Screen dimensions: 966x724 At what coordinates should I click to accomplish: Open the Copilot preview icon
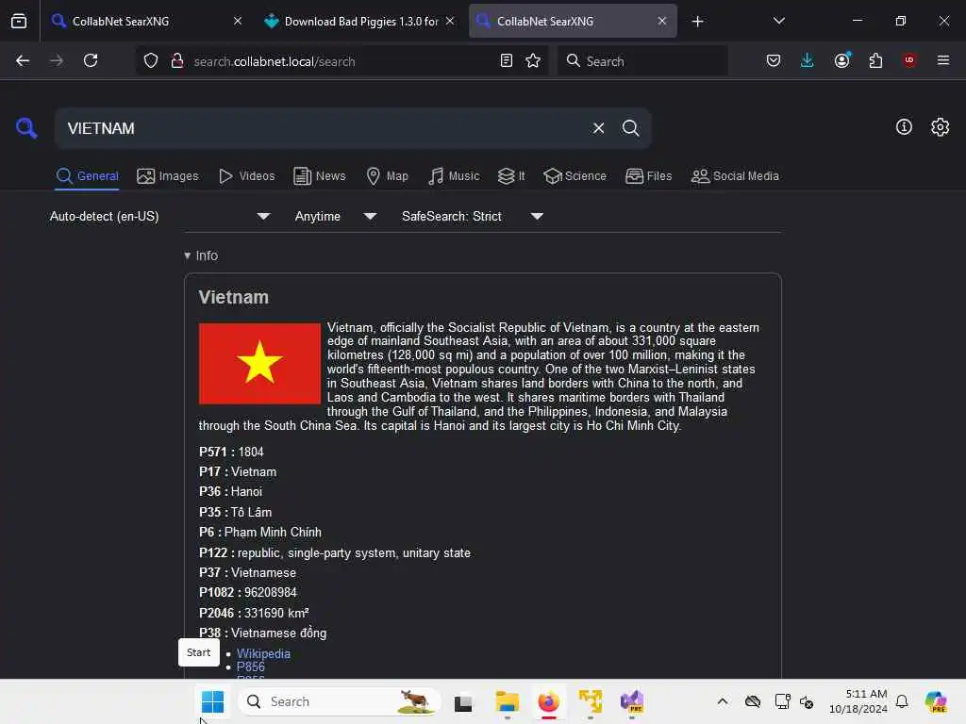coord(937,701)
